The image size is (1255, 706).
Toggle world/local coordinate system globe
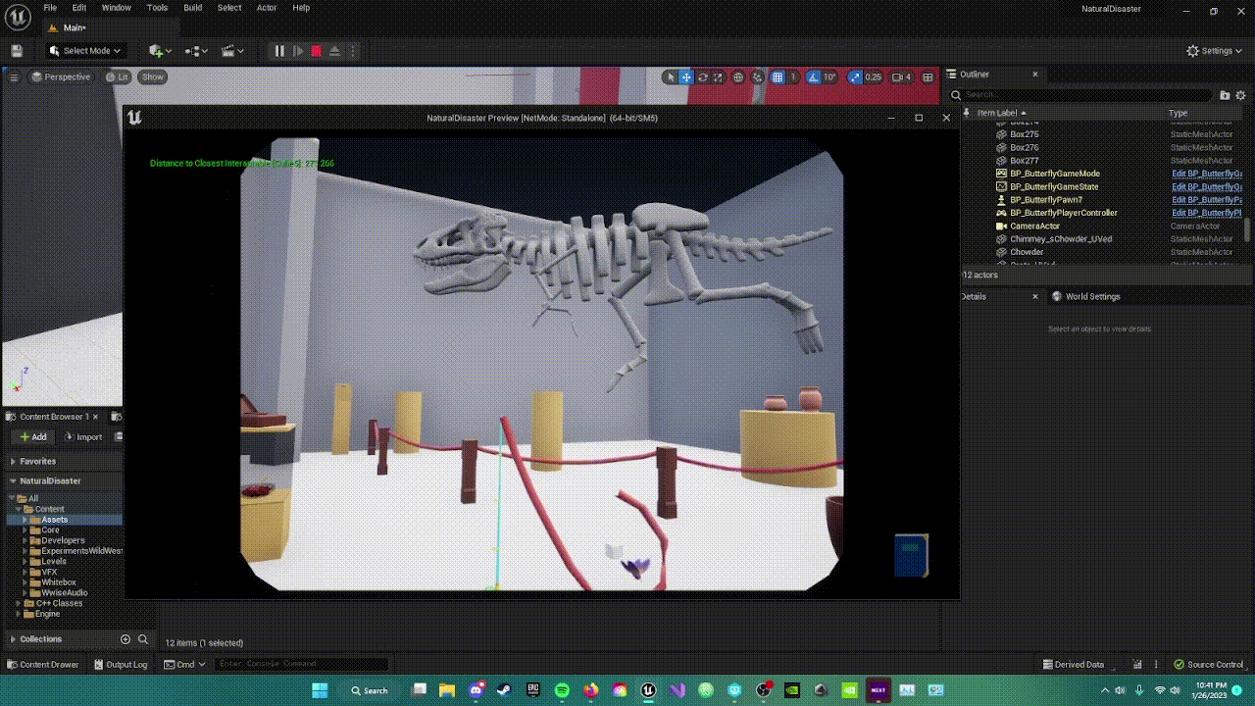738,76
